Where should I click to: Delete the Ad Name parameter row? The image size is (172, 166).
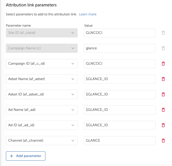pyautogui.click(x=163, y=110)
